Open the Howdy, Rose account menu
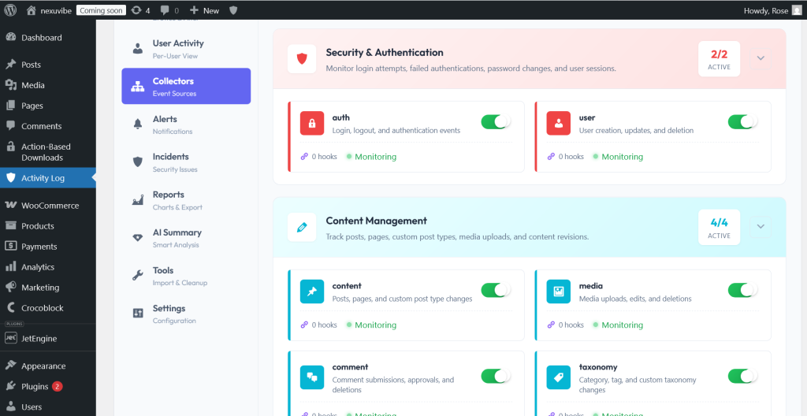The image size is (807, 416). pos(772,10)
